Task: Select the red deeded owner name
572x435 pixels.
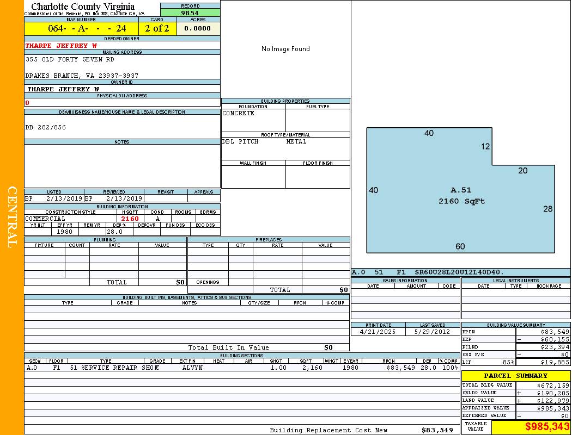Action: pos(61,46)
